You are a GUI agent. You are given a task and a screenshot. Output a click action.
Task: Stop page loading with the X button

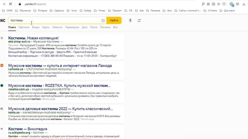pos(4,4)
